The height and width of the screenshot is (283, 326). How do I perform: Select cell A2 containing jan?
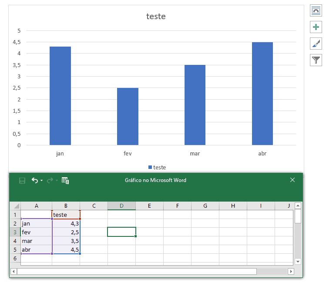36,223
